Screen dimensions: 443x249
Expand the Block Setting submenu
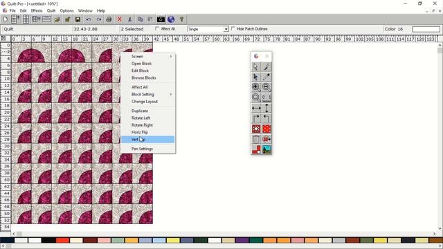tap(147, 94)
